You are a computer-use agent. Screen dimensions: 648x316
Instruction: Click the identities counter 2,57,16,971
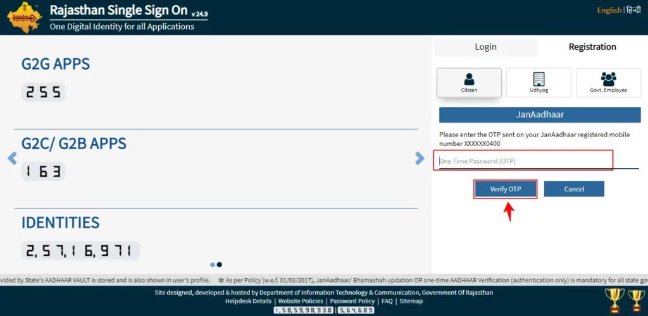[x=80, y=250]
